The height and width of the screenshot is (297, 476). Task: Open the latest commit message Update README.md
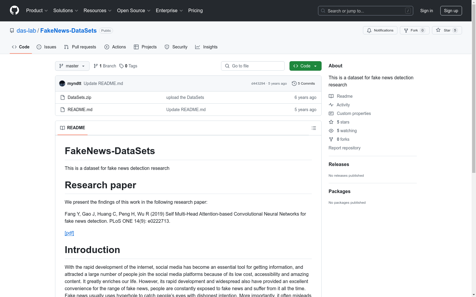103,83
